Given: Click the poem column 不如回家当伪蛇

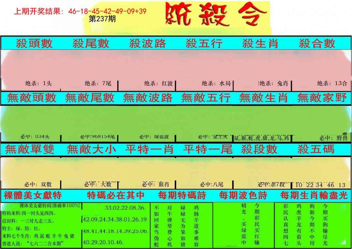Looking at the screenshot, I should [x=156, y=226].
